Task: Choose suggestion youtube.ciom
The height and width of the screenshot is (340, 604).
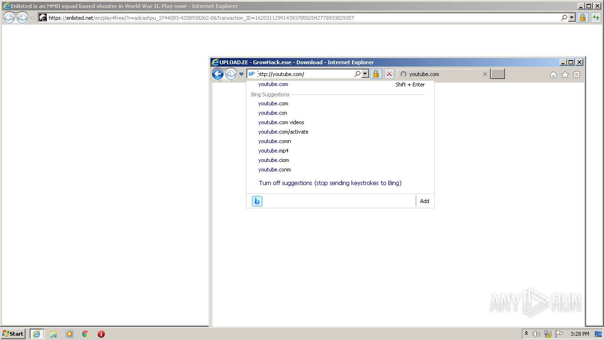Action: 340,160
